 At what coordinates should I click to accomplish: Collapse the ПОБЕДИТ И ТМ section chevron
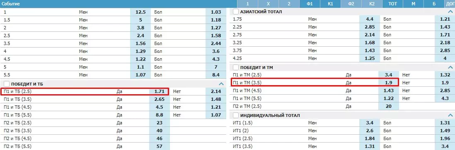click(x=450, y=67)
